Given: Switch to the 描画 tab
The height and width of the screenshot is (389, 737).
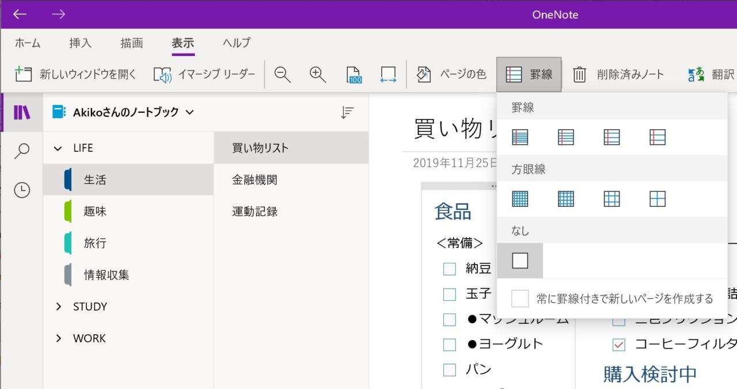Looking at the screenshot, I should [x=131, y=43].
